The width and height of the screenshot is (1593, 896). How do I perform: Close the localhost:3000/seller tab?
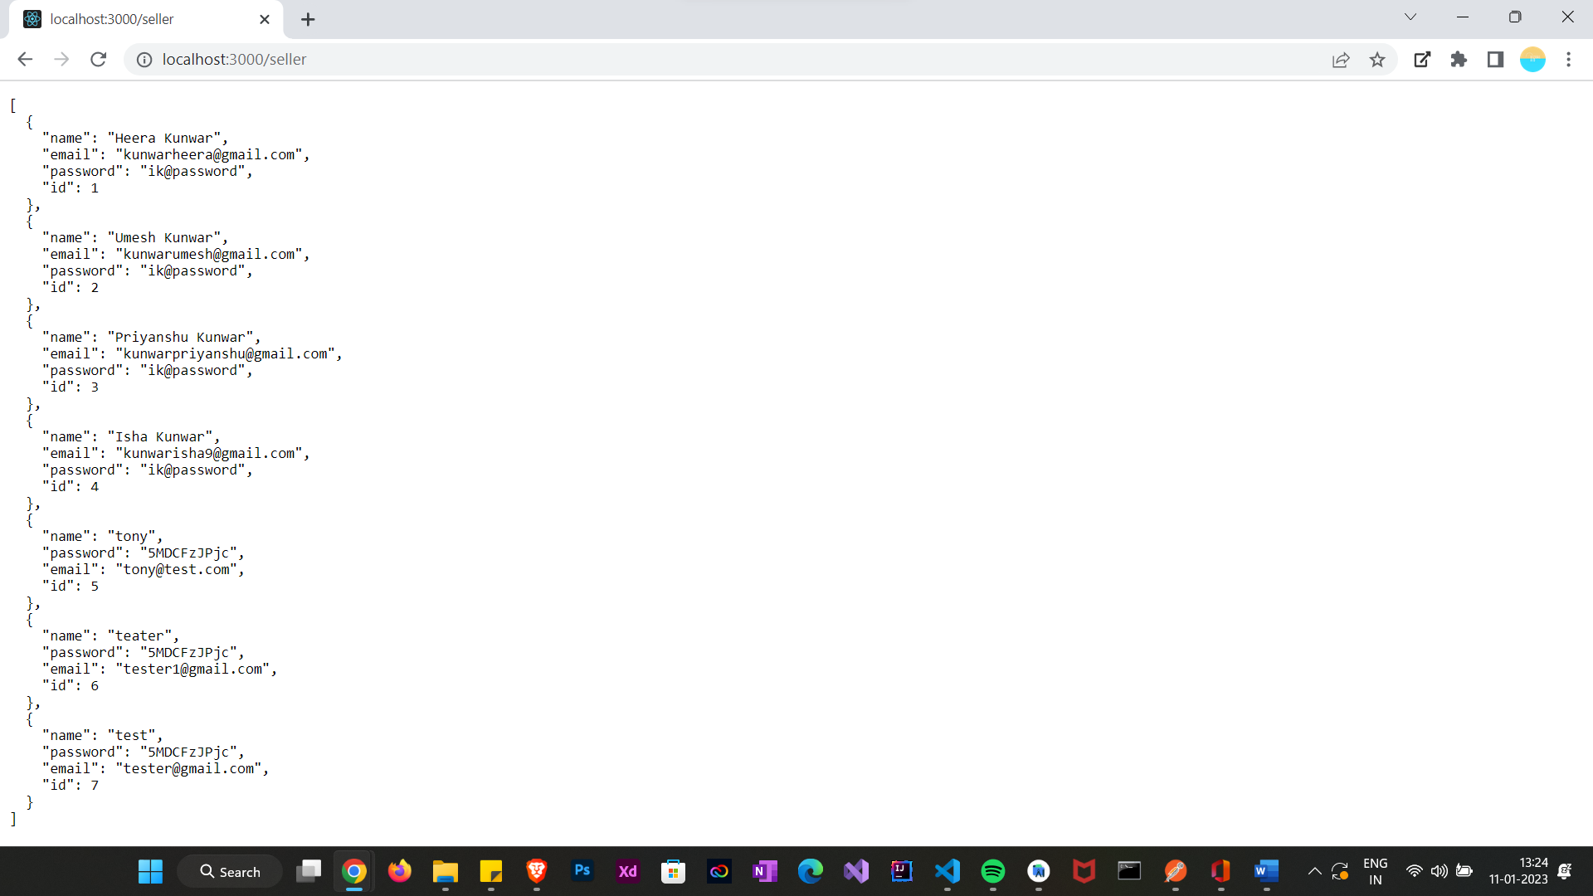pyautogui.click(x=265, y=19)
